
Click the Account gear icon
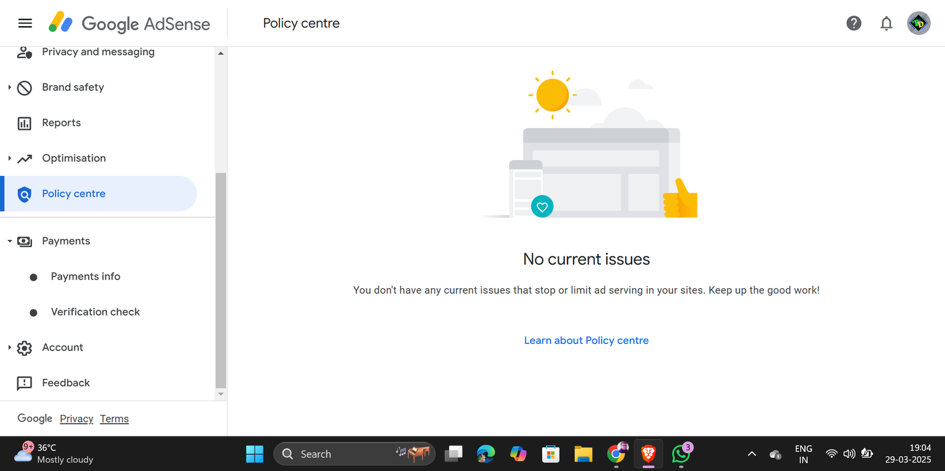24,347
